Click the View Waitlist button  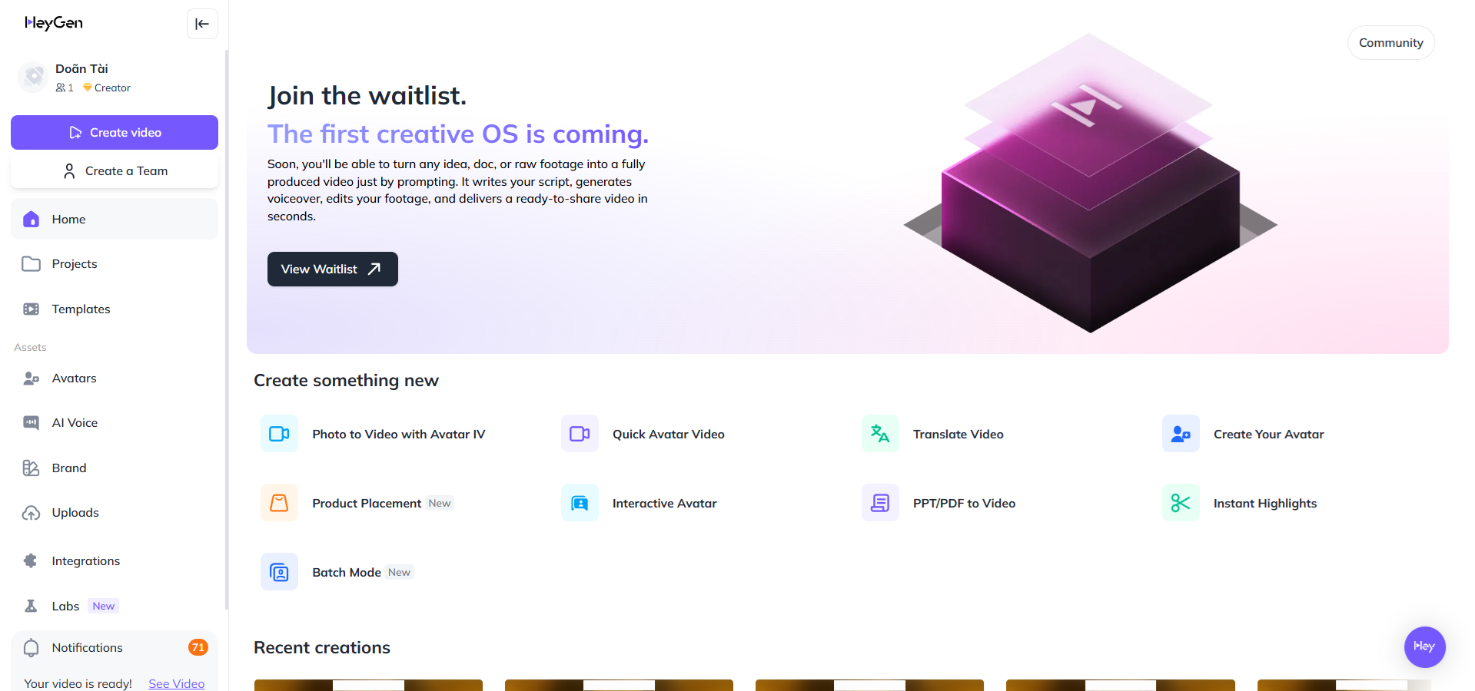332,269
